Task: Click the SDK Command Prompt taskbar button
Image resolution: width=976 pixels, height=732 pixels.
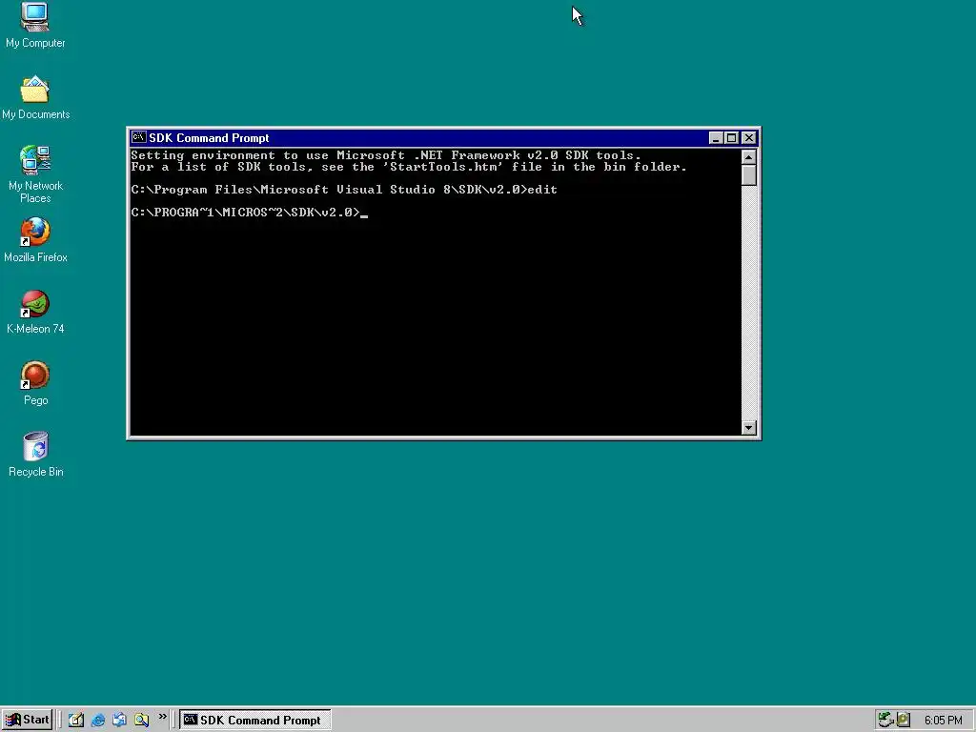Action: (x=255, y=720)
